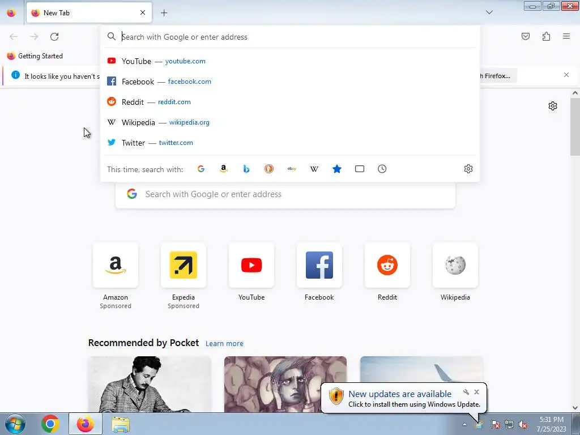Image resolution: width=580 pixels, height=435 pixels.
Task: Search open tabs with tab icon
Action: [360, 169]
